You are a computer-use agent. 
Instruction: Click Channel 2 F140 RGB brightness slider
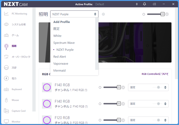112,104
